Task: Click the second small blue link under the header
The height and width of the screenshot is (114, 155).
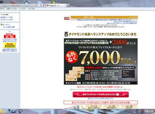Action: tap(122, 23)
